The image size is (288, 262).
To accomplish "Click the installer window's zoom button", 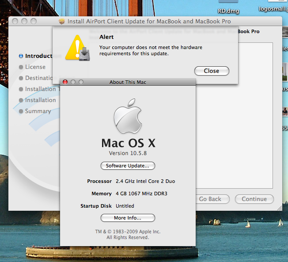I will pos(34,21).
